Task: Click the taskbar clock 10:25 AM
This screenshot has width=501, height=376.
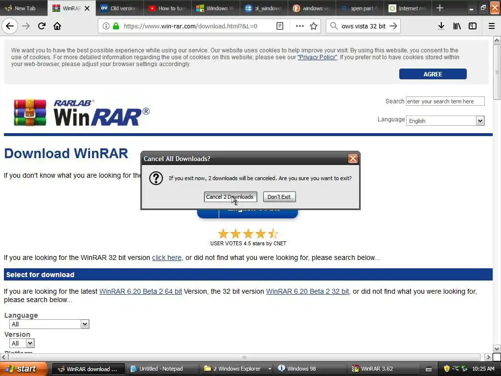Action: 483,369
